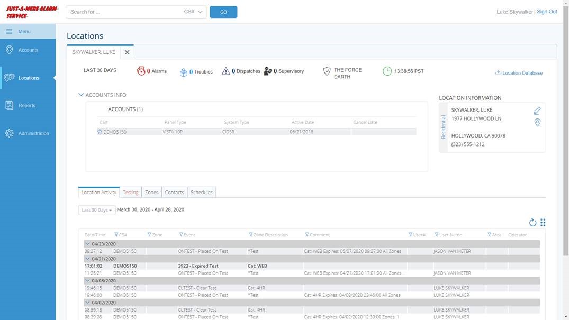
Task: Click the edit pencil in Location Information
Action: [537, 111]
